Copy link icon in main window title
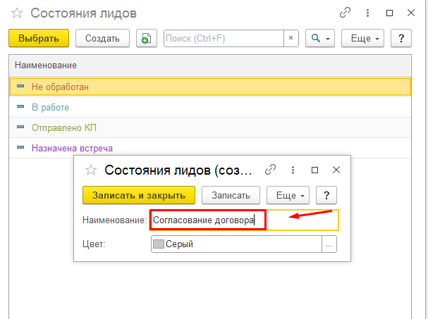Viewport: 428px width, 319px height. [345, 13]
